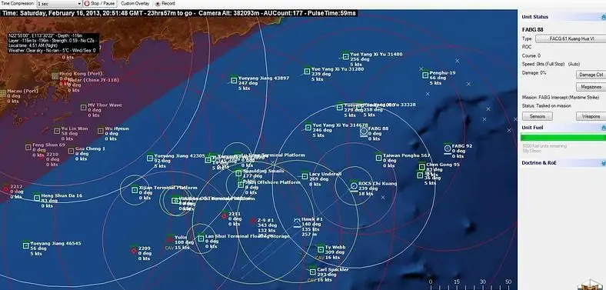The image size is (606, 290).
Task: Select the Taiwan Penghu 567 icon
Action: point(378,158)
